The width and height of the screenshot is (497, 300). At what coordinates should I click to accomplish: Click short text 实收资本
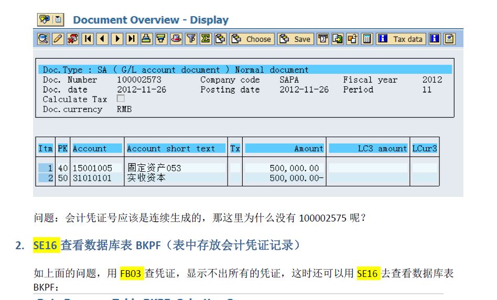(146, 178)
